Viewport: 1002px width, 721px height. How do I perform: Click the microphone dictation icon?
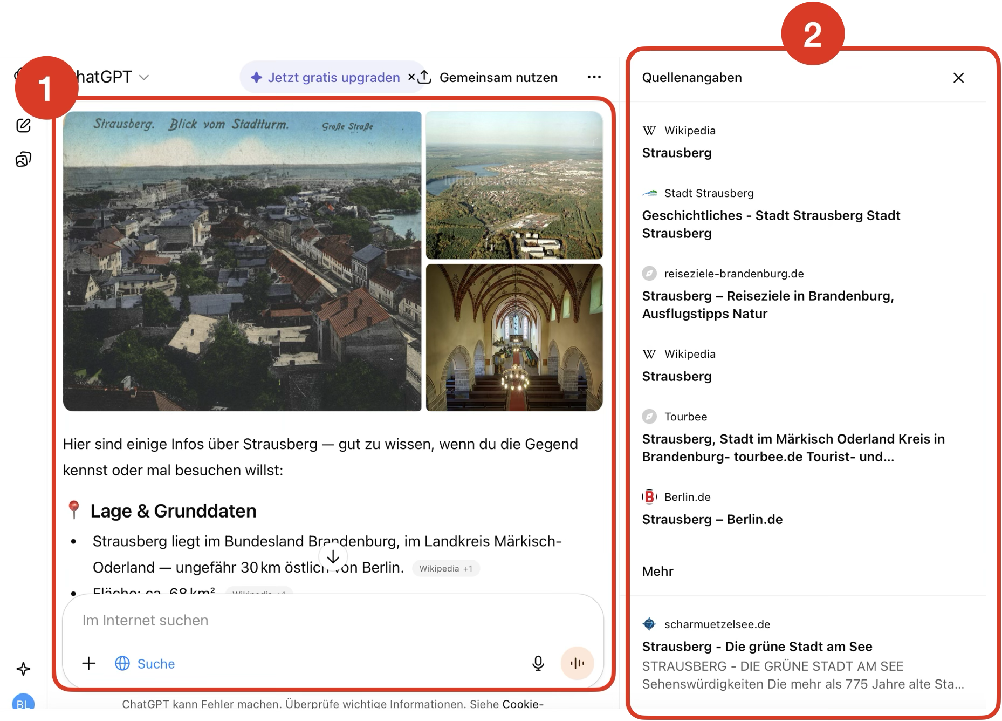click(x=538, y=663)
